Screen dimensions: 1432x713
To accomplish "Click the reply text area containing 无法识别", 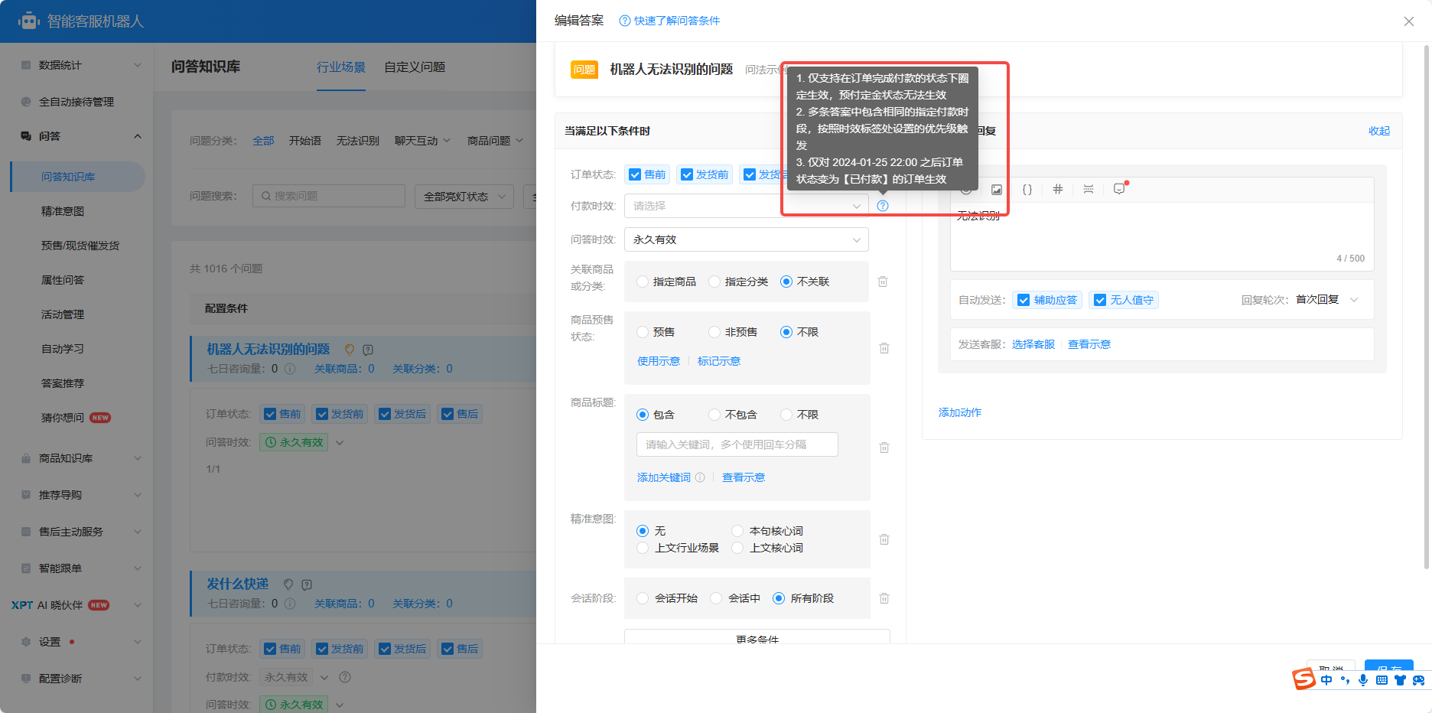I will pyautogui.click(x=1162, y=236).
